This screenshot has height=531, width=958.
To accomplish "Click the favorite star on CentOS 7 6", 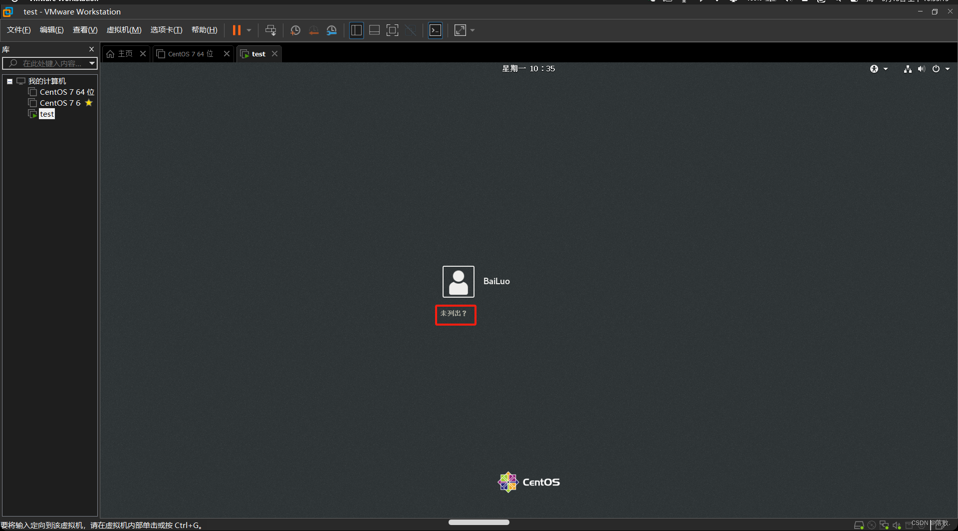I will point(89,103).
